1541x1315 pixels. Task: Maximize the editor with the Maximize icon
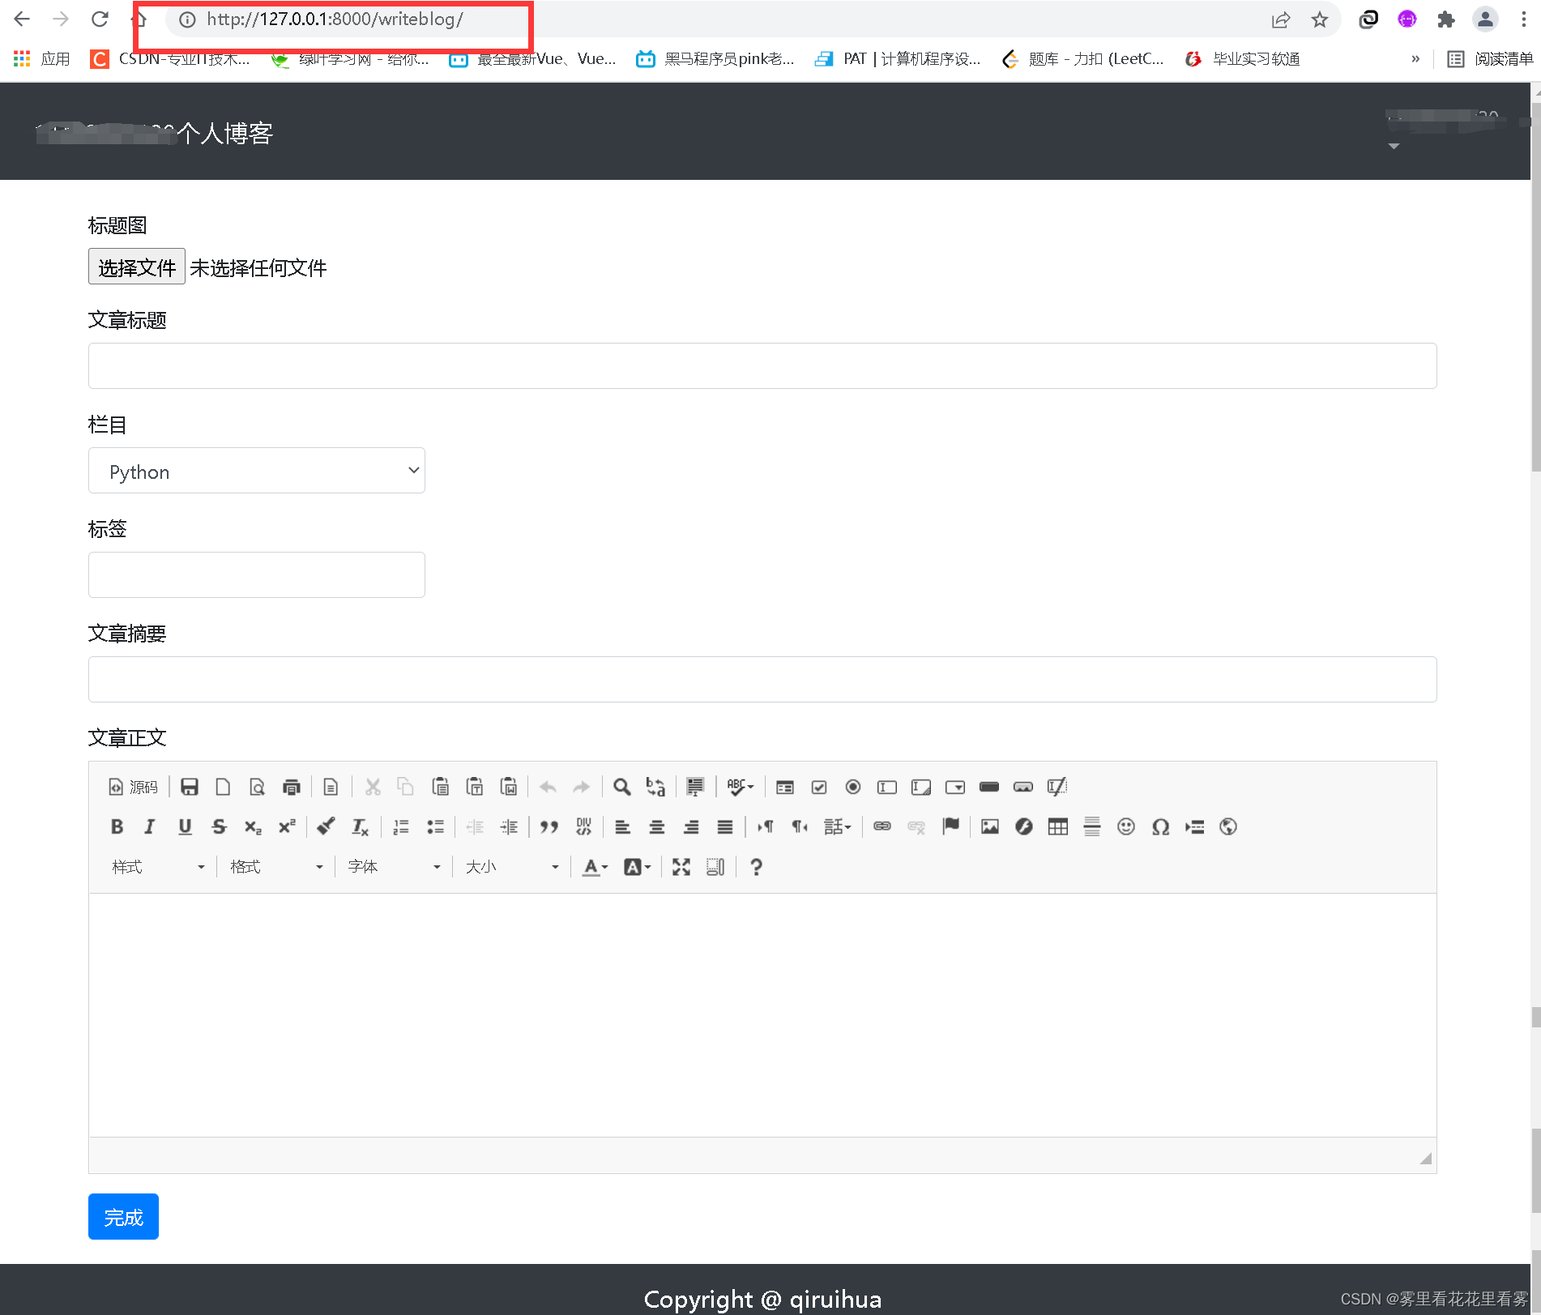click(681, 867)
